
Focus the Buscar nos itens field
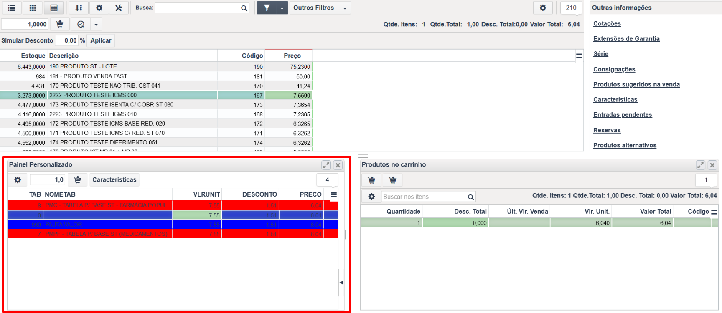click(424, 197)
